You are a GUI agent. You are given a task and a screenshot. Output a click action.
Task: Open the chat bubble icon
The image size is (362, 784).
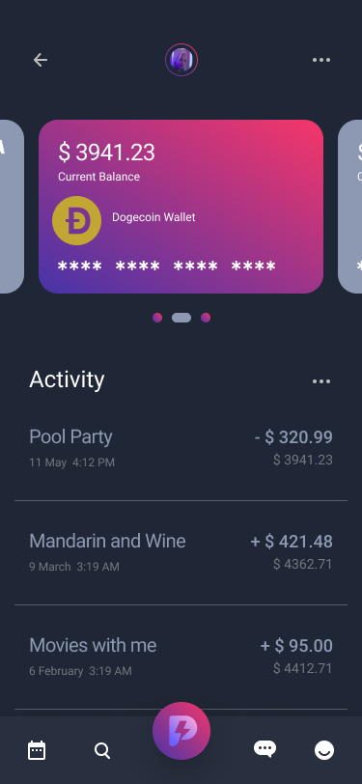[x=265, y=749]
